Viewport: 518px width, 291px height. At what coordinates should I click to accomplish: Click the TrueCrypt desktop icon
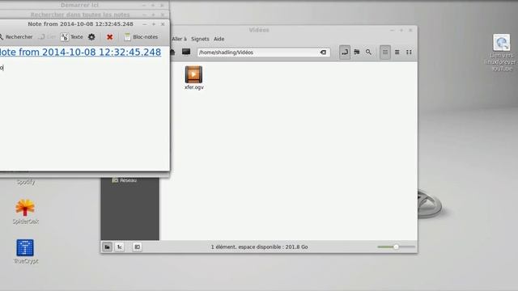pyautogui.click(x=25, y=251)
